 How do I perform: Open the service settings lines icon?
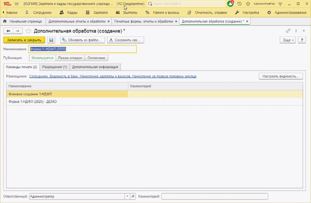click(280, 4)
